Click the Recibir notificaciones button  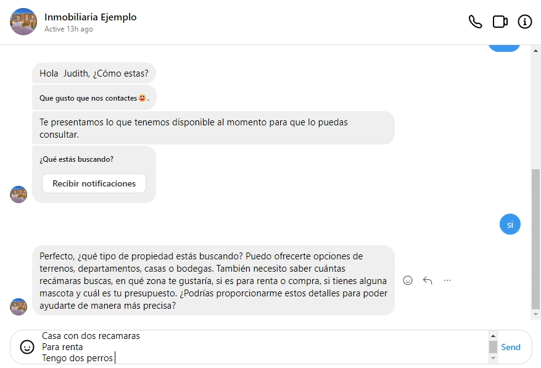pos(94,183)
